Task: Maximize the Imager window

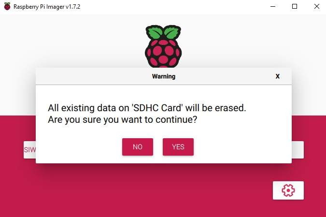Action: (x=295, y=6)
